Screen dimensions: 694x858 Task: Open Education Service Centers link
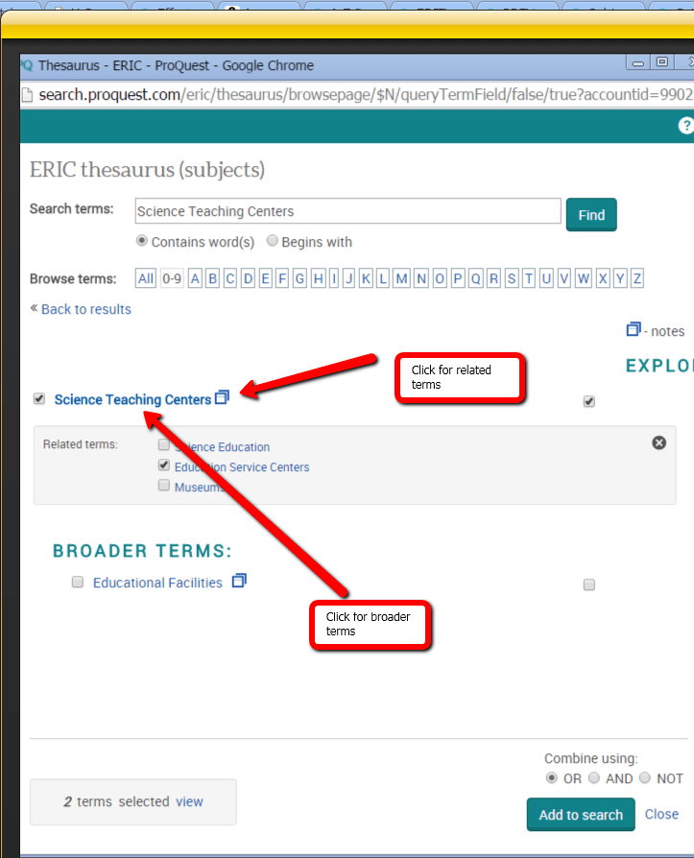click(x=242, y=467)
